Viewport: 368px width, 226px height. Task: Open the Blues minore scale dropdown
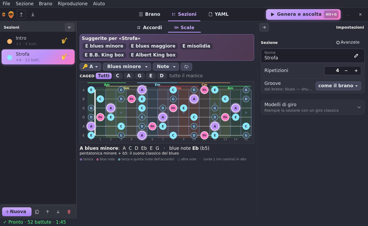[127, 67]
